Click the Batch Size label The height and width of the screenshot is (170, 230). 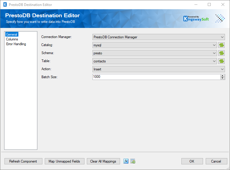point(49,77)
